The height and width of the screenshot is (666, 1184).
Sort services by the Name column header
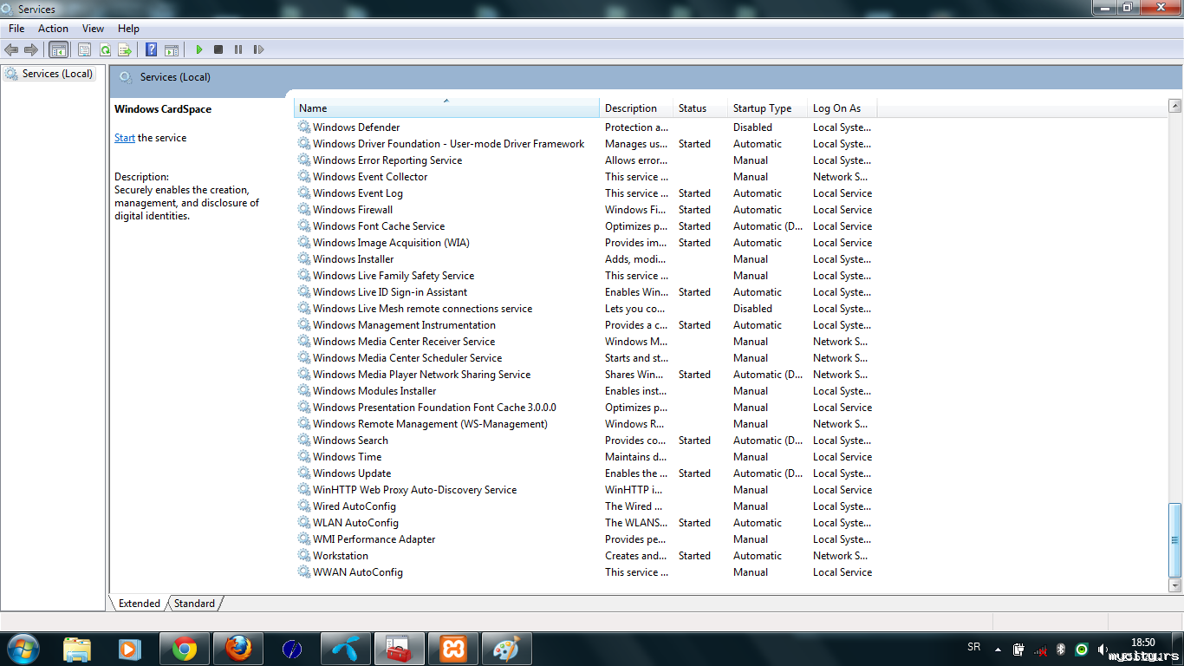tap(446, 108)
